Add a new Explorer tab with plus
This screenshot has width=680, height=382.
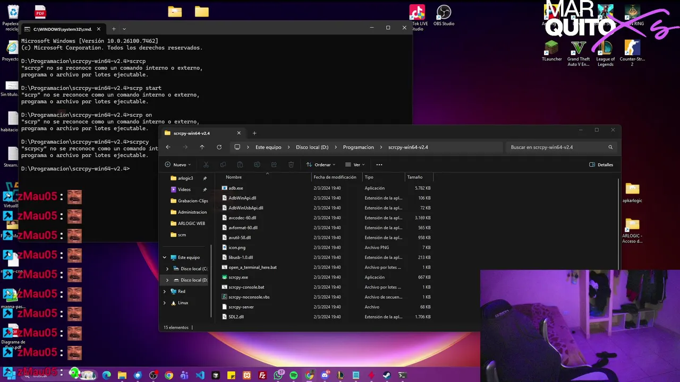click(254, 133)
